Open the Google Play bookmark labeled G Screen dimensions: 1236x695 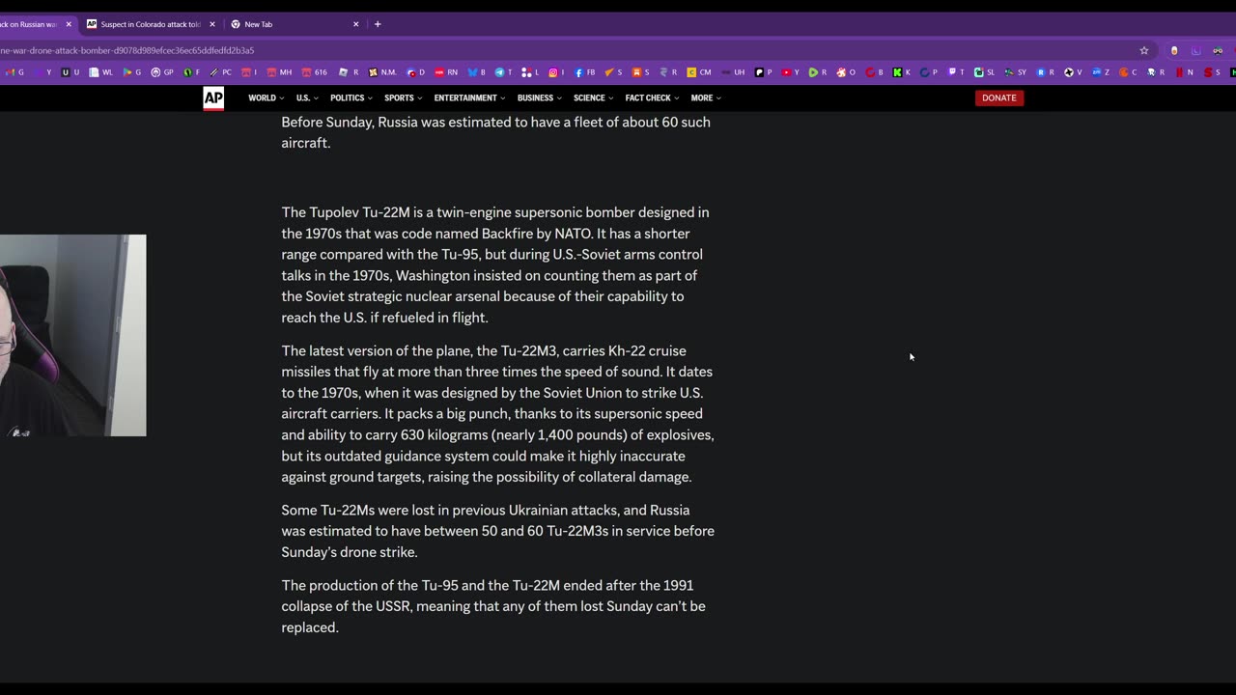click(132, 72)
